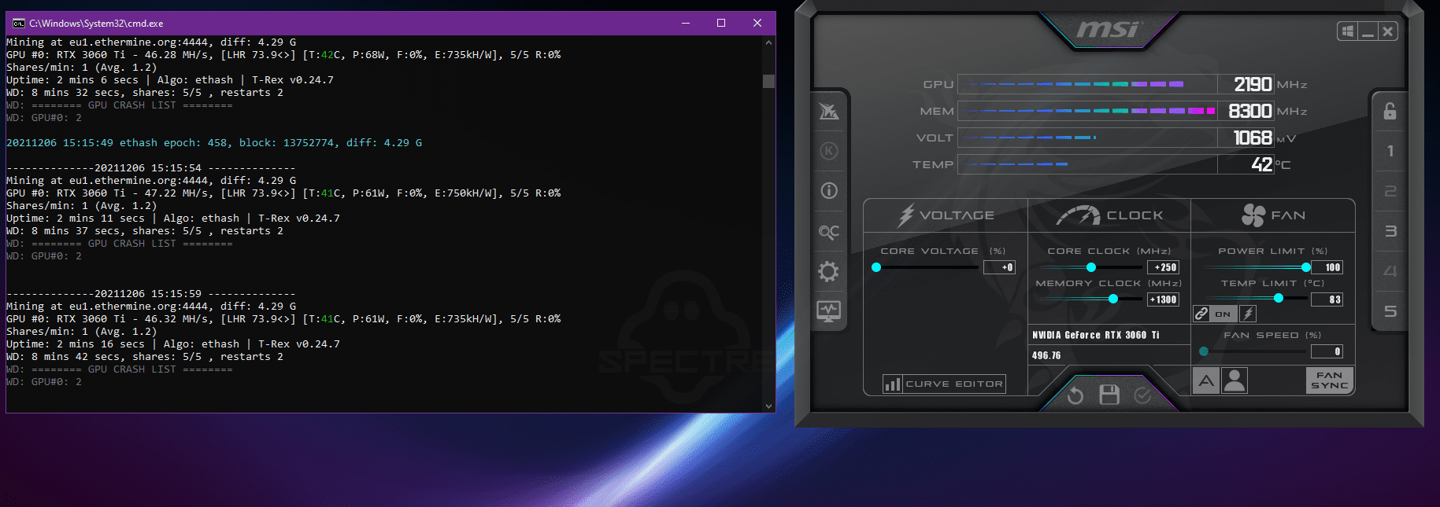This screenshot has width=1440, height=507.
Task: Click NVIDIA GeForce RTX 3060 Ti GPU name
Action: (1096, 335)
